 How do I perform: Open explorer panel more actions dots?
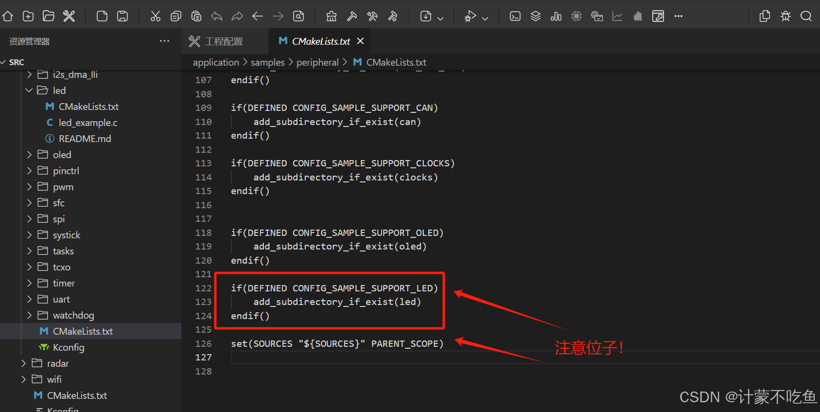coord(165,41)
